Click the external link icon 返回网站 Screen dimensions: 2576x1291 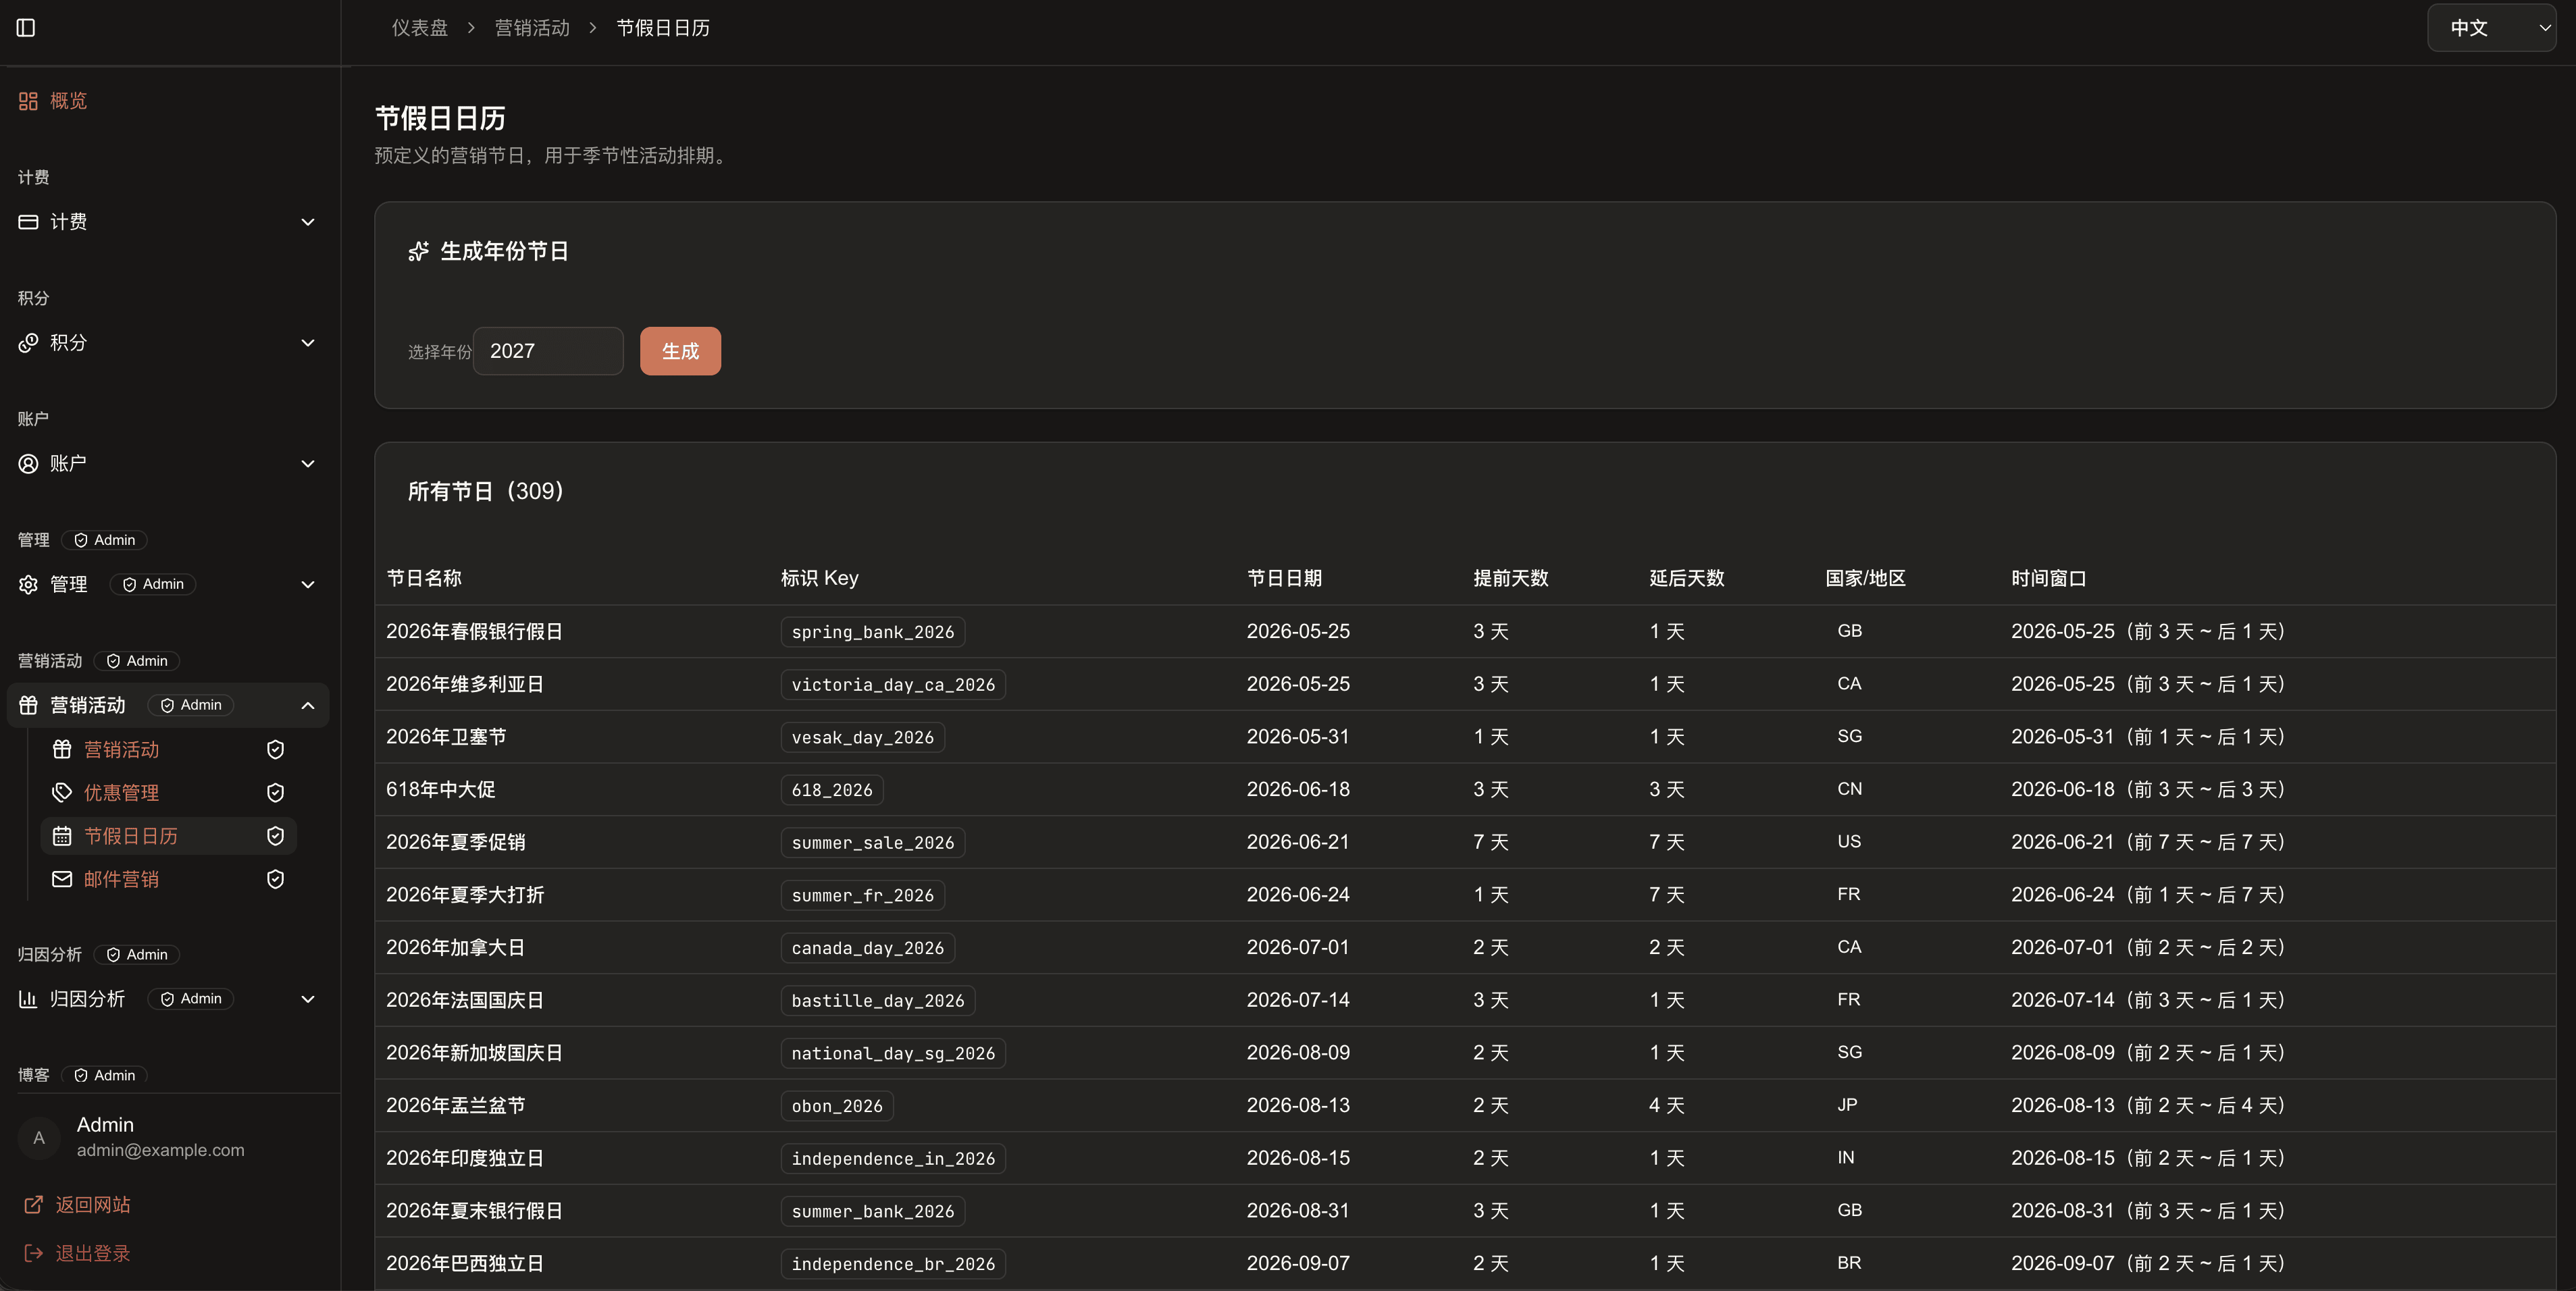pos(33,1205)
